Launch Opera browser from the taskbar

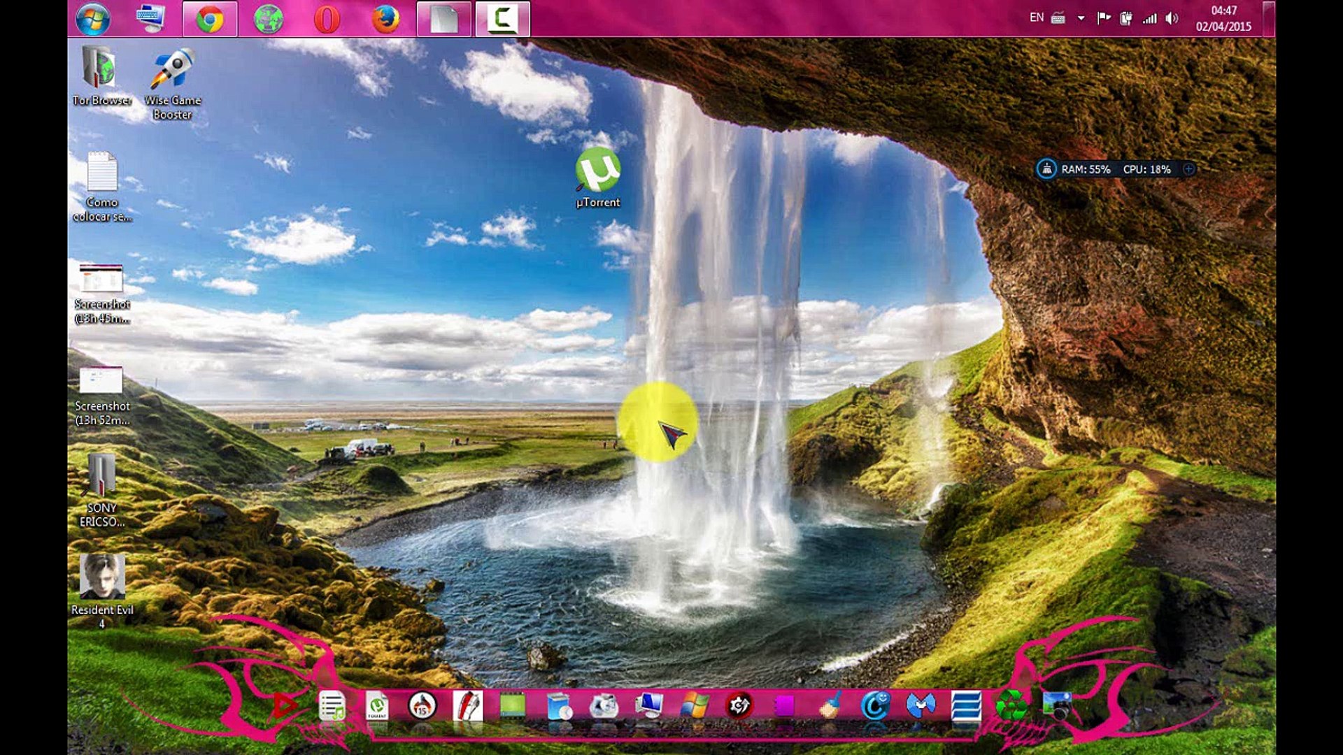pos(327,19)
